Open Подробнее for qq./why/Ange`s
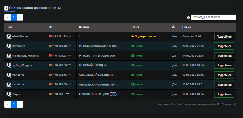The image size is (243, 118). [224, 65]
